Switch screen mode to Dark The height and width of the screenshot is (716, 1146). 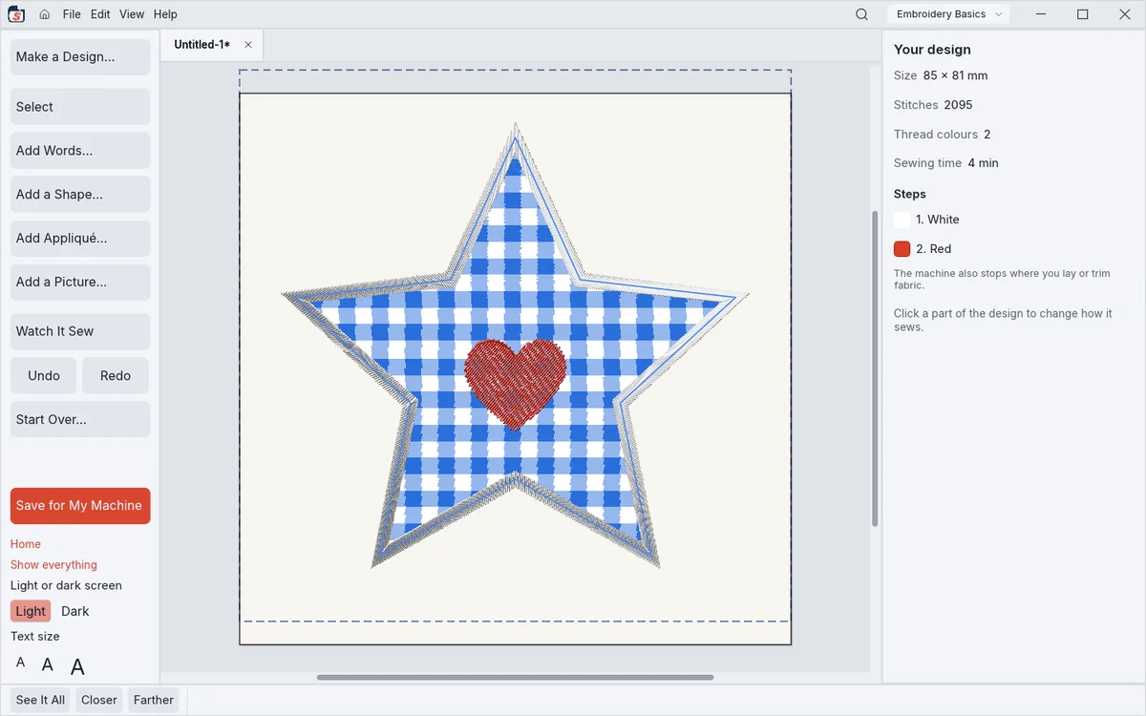click(75, 611)
